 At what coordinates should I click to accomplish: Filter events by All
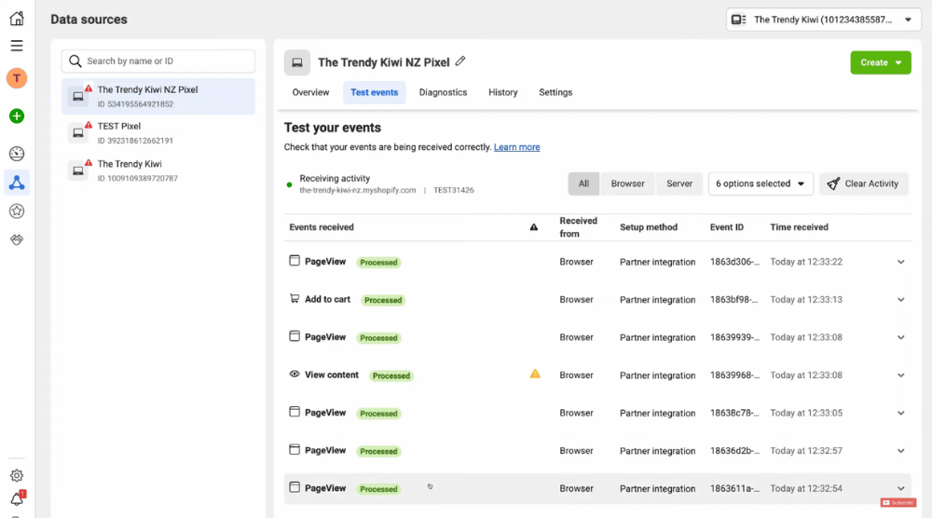coord(583,184)
